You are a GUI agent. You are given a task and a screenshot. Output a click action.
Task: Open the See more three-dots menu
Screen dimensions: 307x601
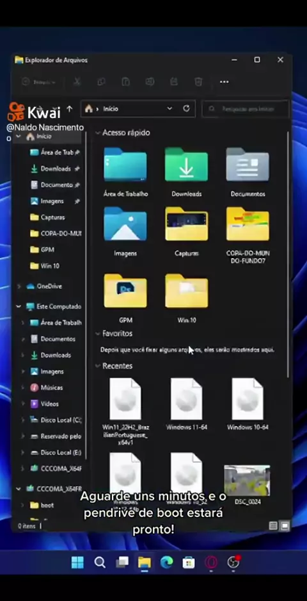(224, 81)
